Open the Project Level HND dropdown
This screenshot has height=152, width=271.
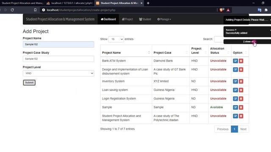[x=58, y=73]
